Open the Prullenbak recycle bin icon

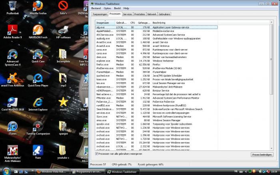[x=12, y=8]
